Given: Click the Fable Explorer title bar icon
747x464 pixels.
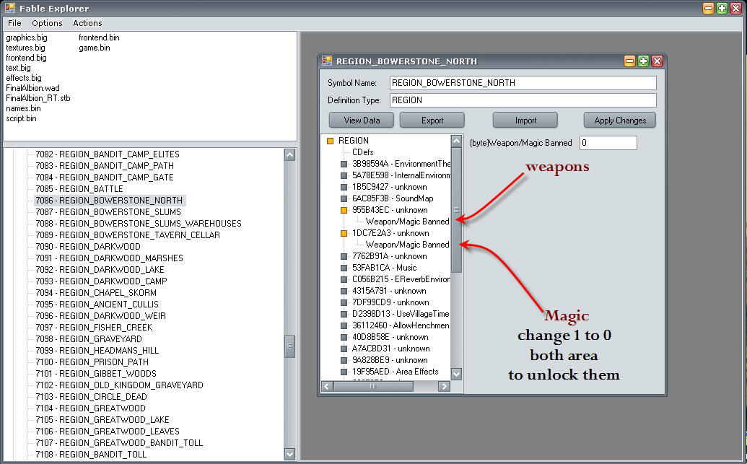Looking at the screenshot, I should point(9,9).
